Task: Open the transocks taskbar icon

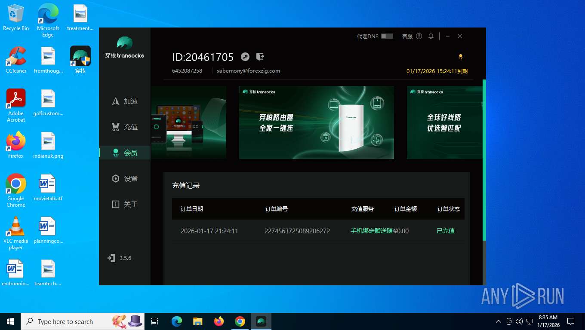Action: (x=261, y=321)
